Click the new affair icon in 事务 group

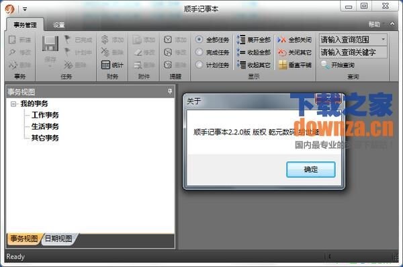click(12, 40)
